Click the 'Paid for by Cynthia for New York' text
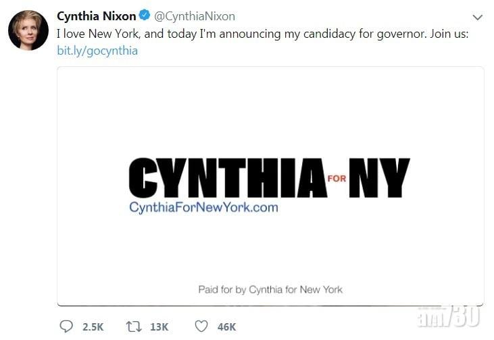The image size is (494, 340). point(270,289)
